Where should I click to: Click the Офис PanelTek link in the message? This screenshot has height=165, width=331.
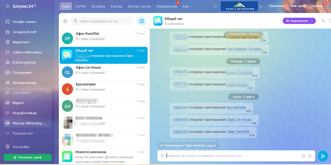(238, 132)
